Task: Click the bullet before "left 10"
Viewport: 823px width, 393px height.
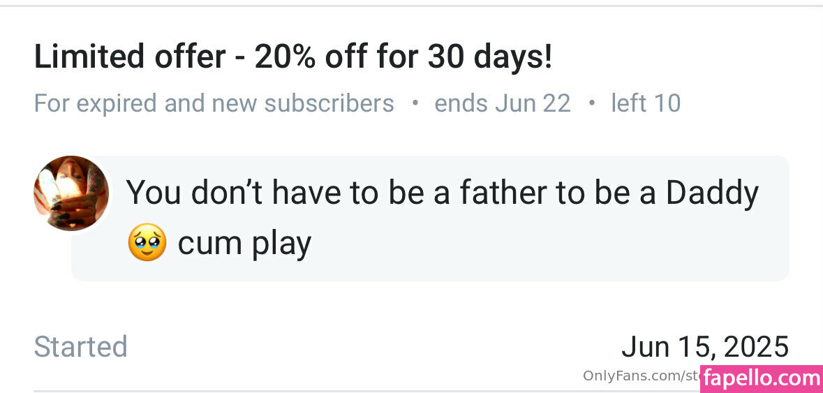Action: 592,103
